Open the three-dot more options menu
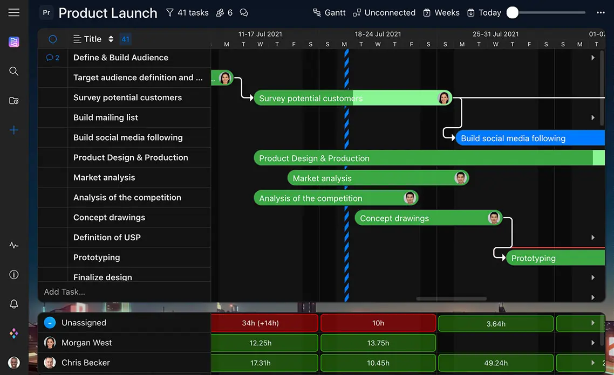 click(x=601, y=12)
